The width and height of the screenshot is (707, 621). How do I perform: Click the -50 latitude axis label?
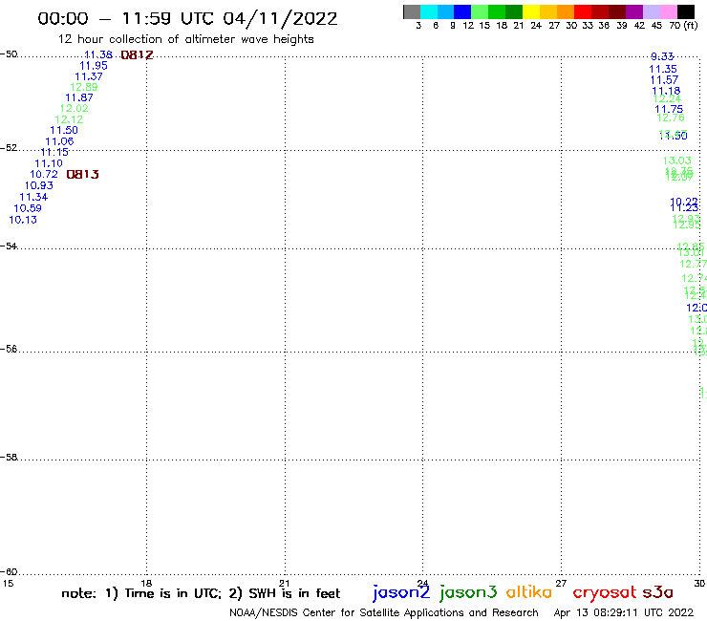click(x=9, y=54)
